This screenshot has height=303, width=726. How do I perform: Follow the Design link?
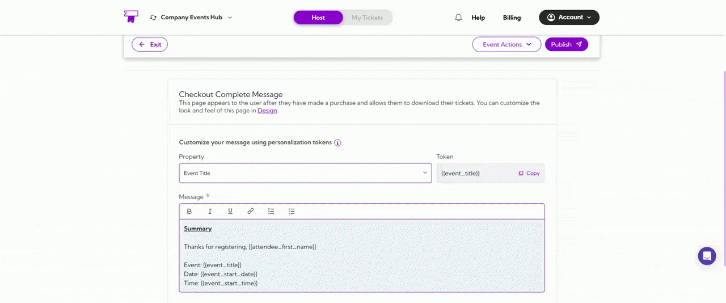coord(267,111)
